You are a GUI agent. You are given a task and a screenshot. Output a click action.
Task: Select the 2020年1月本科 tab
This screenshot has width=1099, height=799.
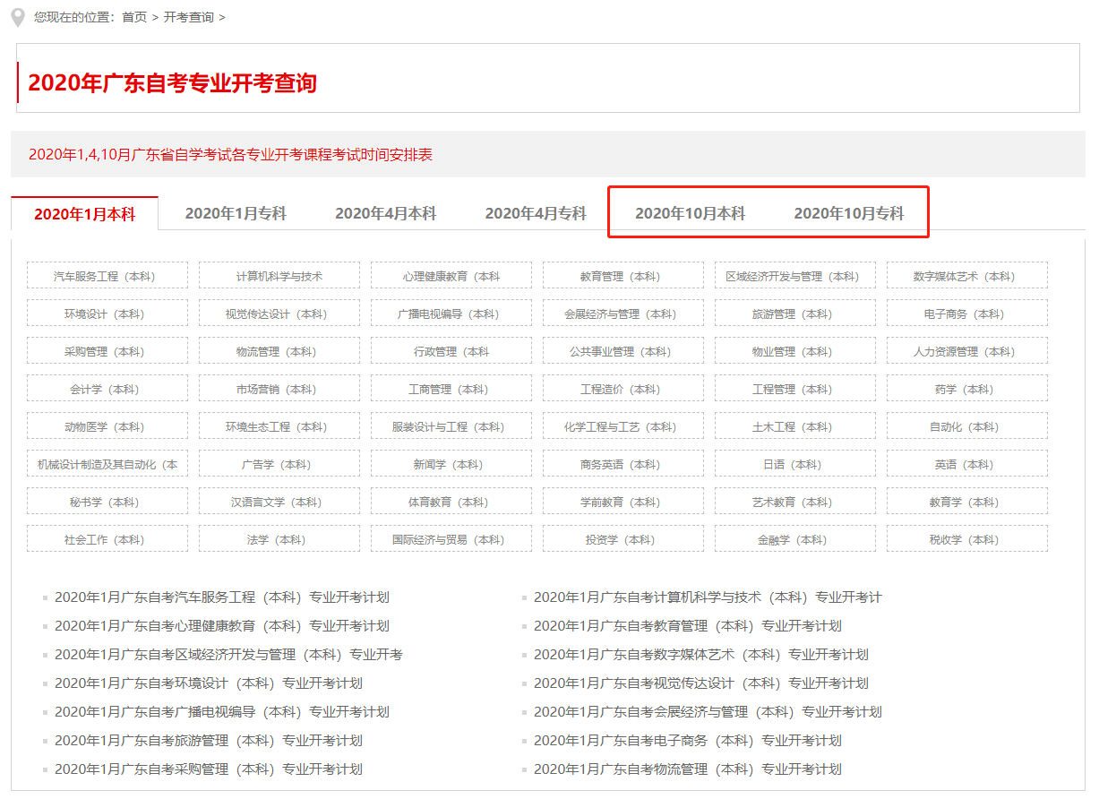click(84, 214)
